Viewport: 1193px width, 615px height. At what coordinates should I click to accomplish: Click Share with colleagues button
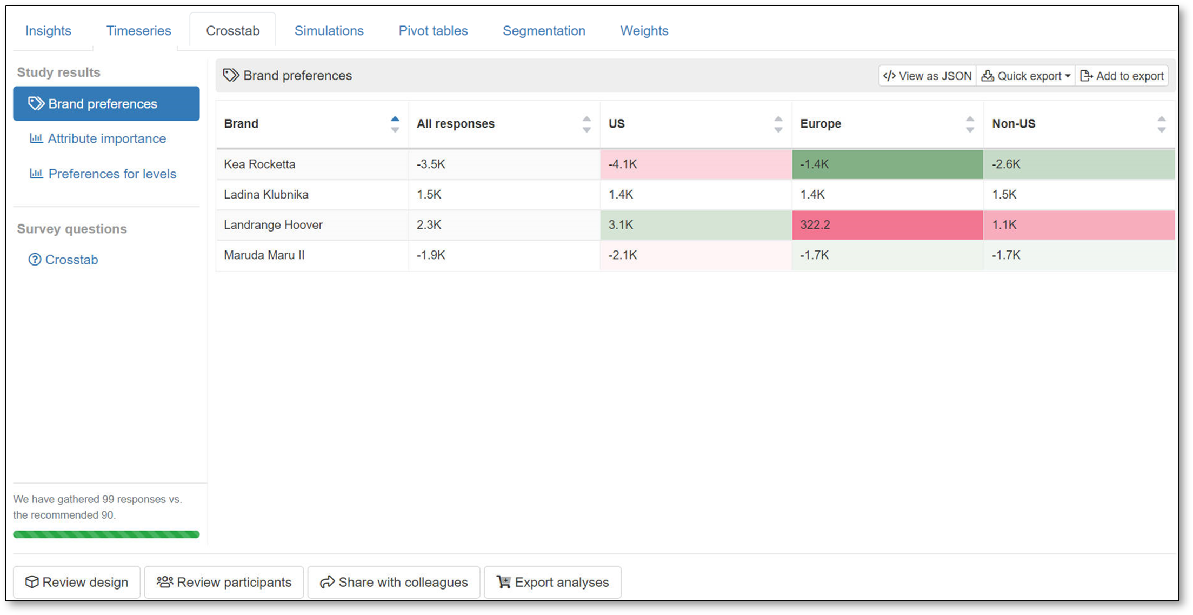(394, 582)
